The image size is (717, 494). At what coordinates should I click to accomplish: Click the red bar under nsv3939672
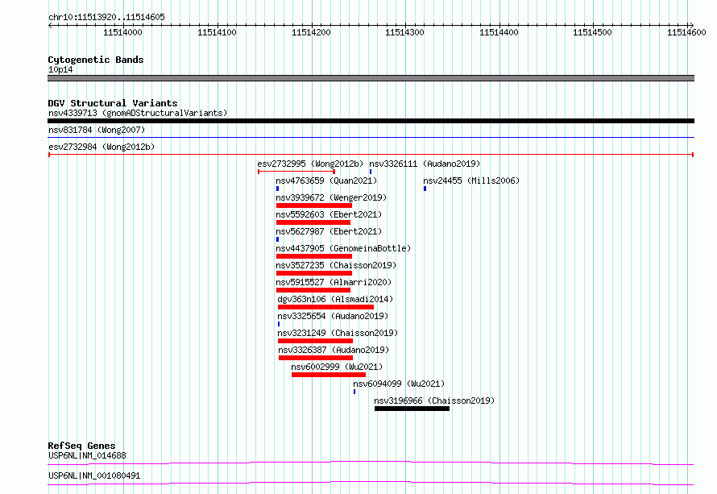[x=313, y=205]
